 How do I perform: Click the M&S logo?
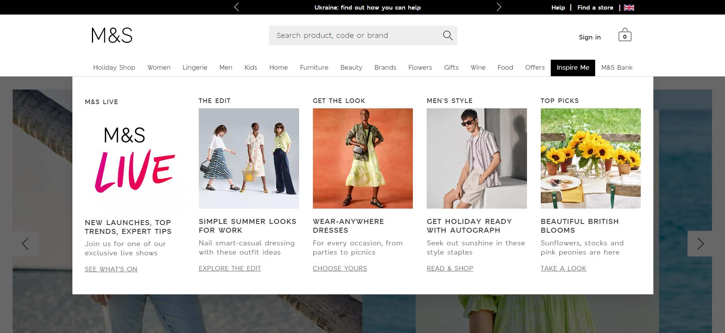(x=112, y=35)
